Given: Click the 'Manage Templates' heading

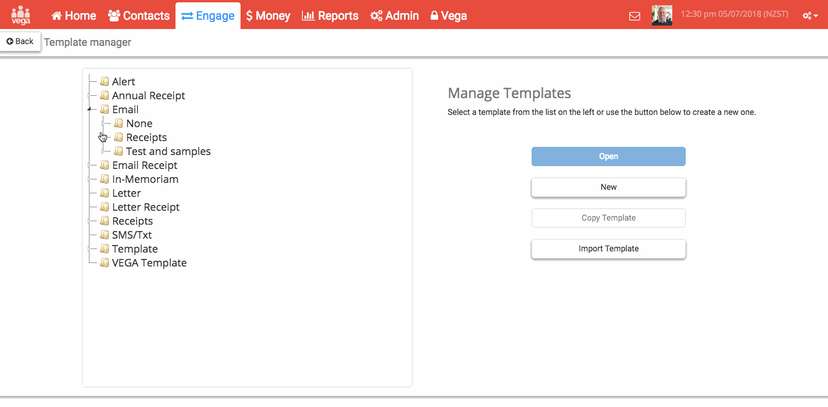Looking at the screenshot, I should (x=510, y=93).
